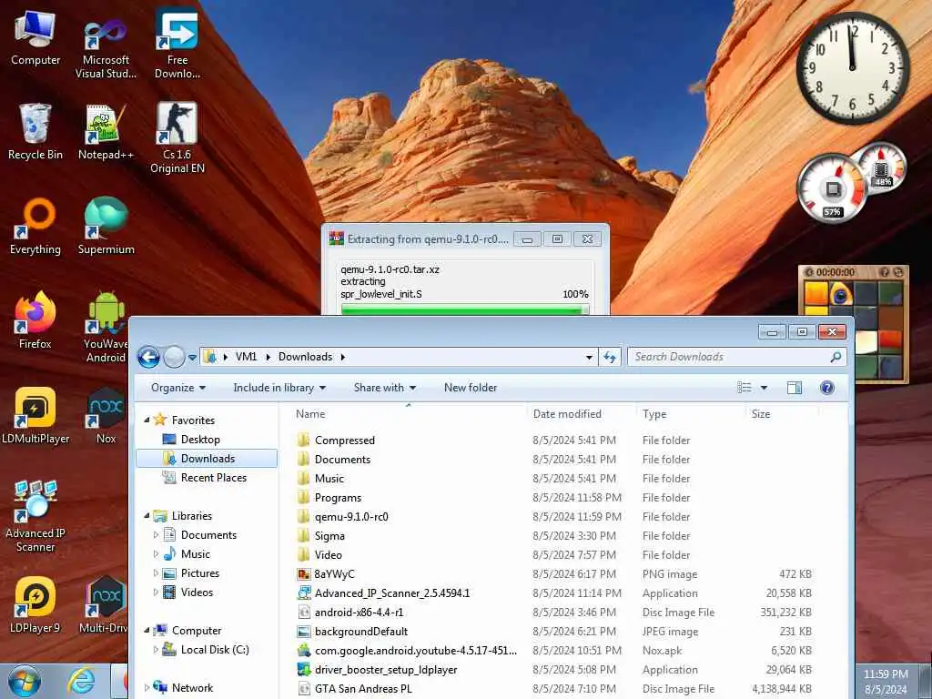Select the qemu-9.1.0-rc0 folder
This screenshot has height=699, width=932.
click(x=351, y=517)
